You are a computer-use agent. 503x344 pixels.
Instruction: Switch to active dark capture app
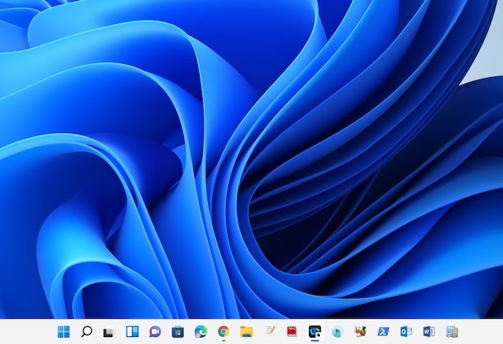click(314, 331)
